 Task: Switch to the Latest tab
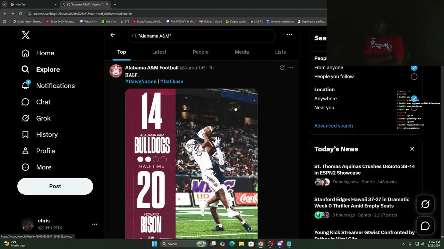(x=159, y=52)
